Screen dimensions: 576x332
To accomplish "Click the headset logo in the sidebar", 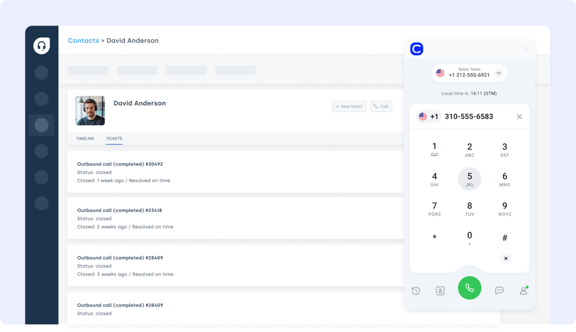I will click(41, 45).
